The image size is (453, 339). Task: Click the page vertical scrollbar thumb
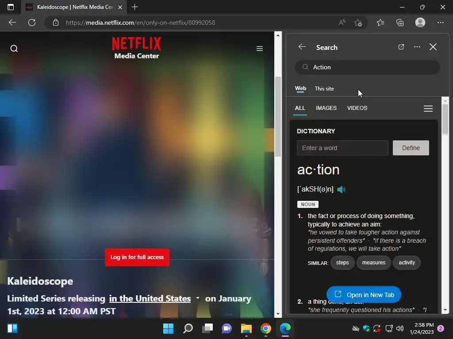(x=278, y=117)
